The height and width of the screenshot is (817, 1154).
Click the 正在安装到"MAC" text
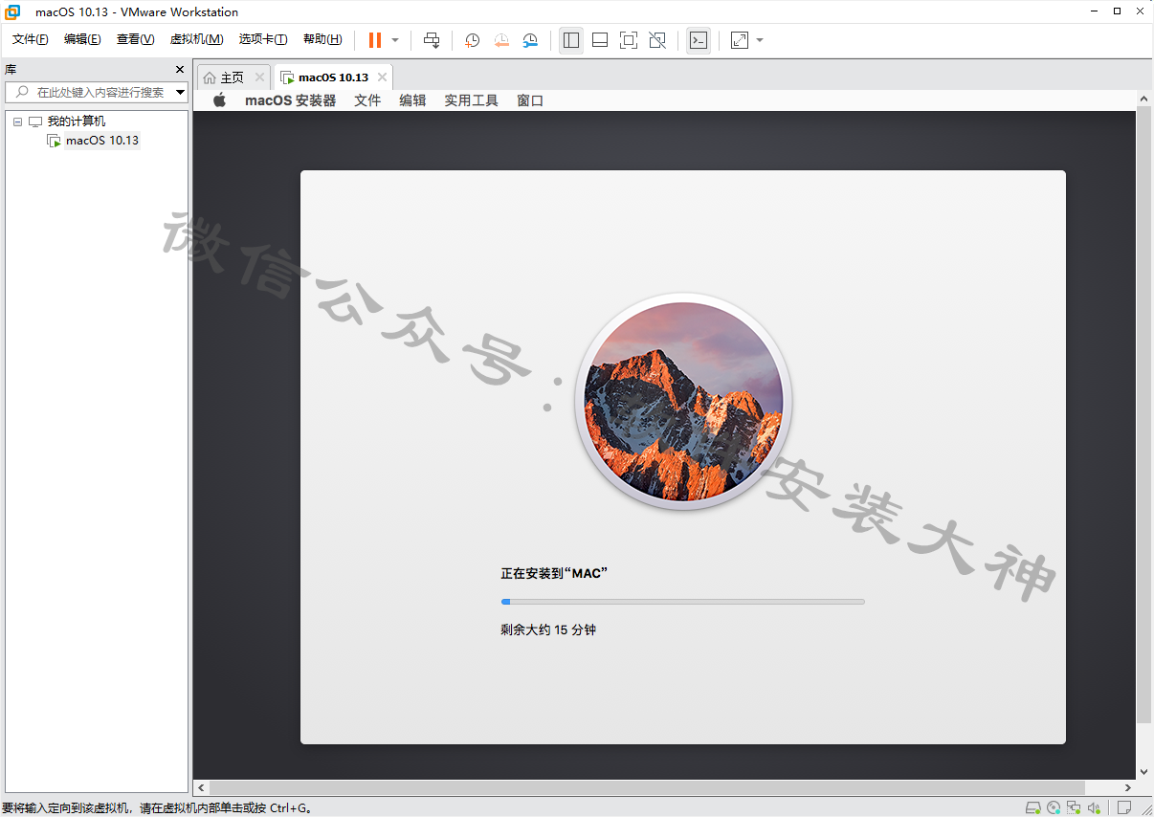point(555,573)
